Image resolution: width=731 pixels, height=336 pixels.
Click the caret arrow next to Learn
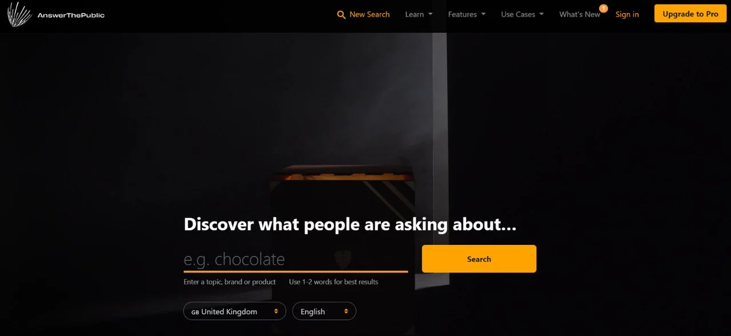[430, 14]
